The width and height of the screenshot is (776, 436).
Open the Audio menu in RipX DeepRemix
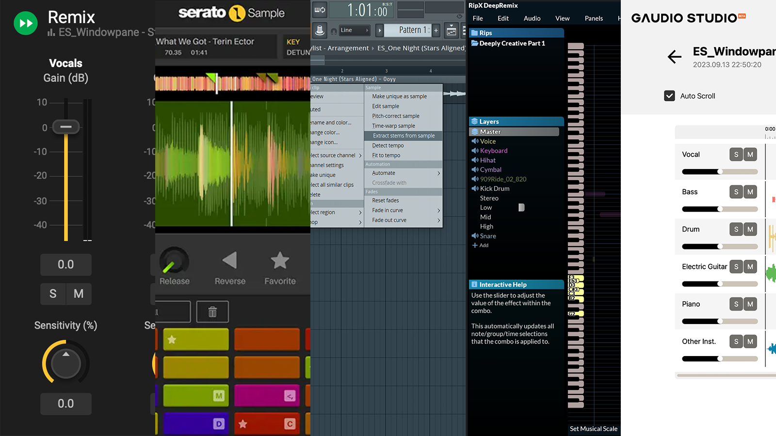point(532,18)
